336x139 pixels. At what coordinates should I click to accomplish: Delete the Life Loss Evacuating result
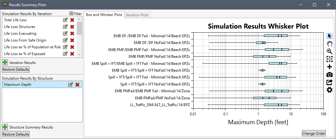(72, 34)
